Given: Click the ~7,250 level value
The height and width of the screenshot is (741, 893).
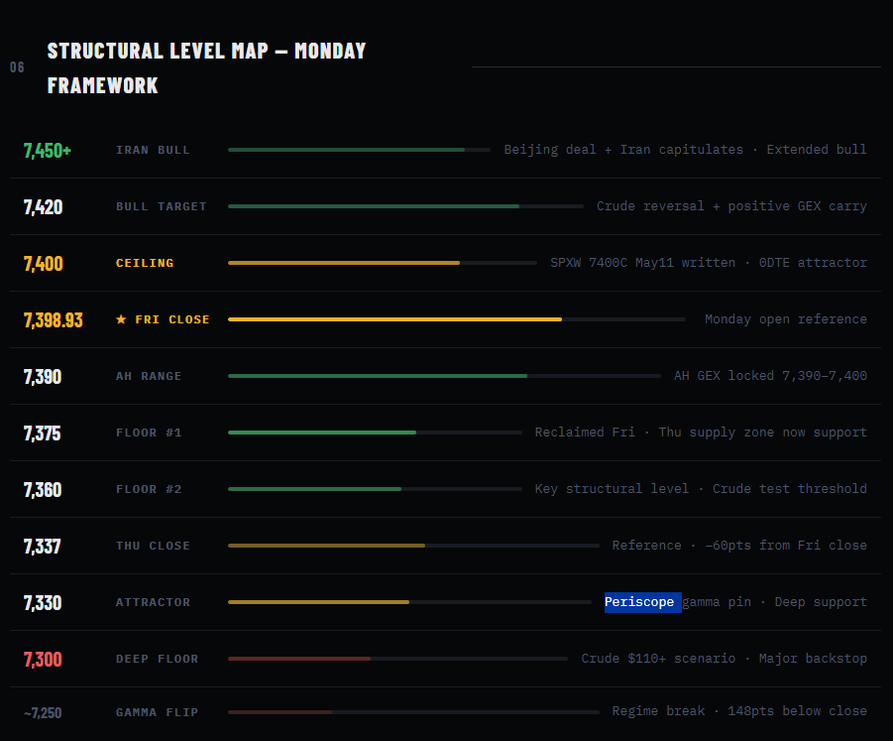Looking at the screenshot, I should coord(43,712).
